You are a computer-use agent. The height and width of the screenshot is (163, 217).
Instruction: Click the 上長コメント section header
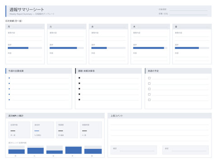(160, 116)
